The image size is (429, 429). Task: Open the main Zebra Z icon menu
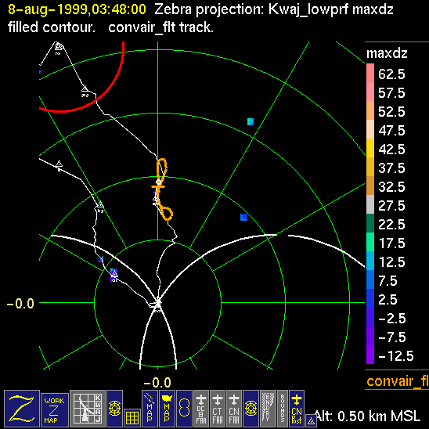(x=22, y=409)
